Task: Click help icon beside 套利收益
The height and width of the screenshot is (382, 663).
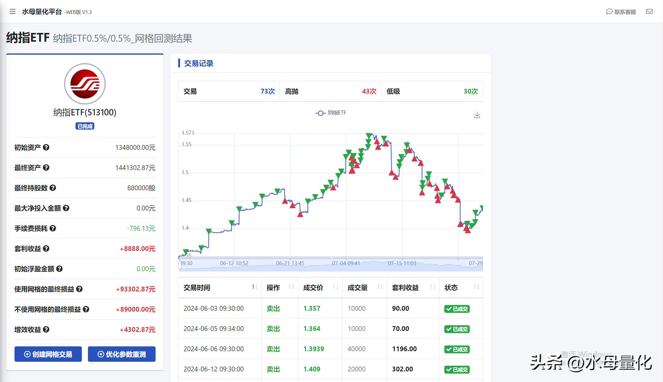Action: click(x=46, y=249)
